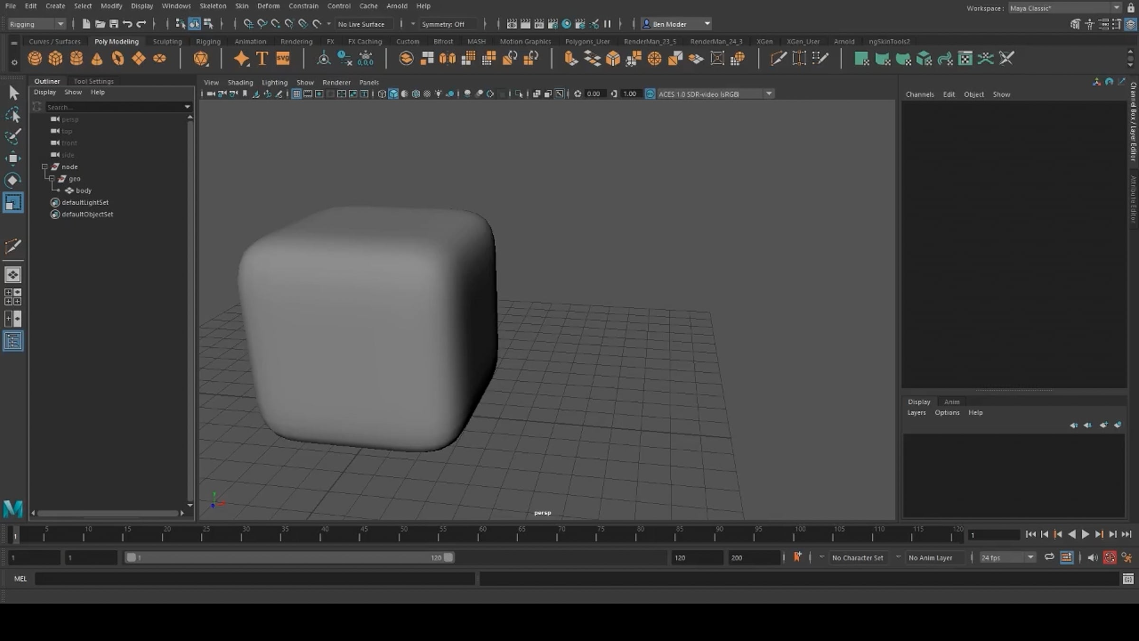The width and height of the screenshot is (1139, 641).
Task: Click the polygon type (T) tool icon
Action: click(x=261, y=58)
